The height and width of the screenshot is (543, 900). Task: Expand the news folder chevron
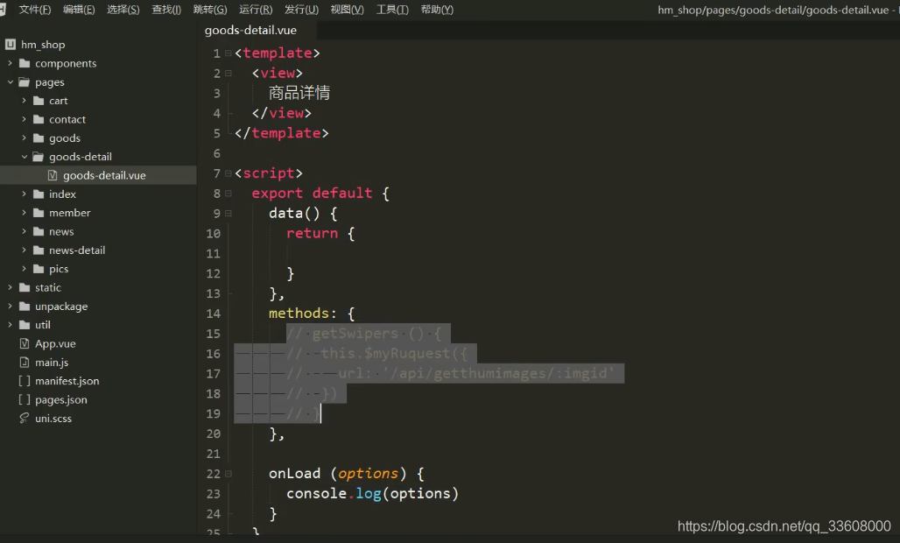pos(25,231)
